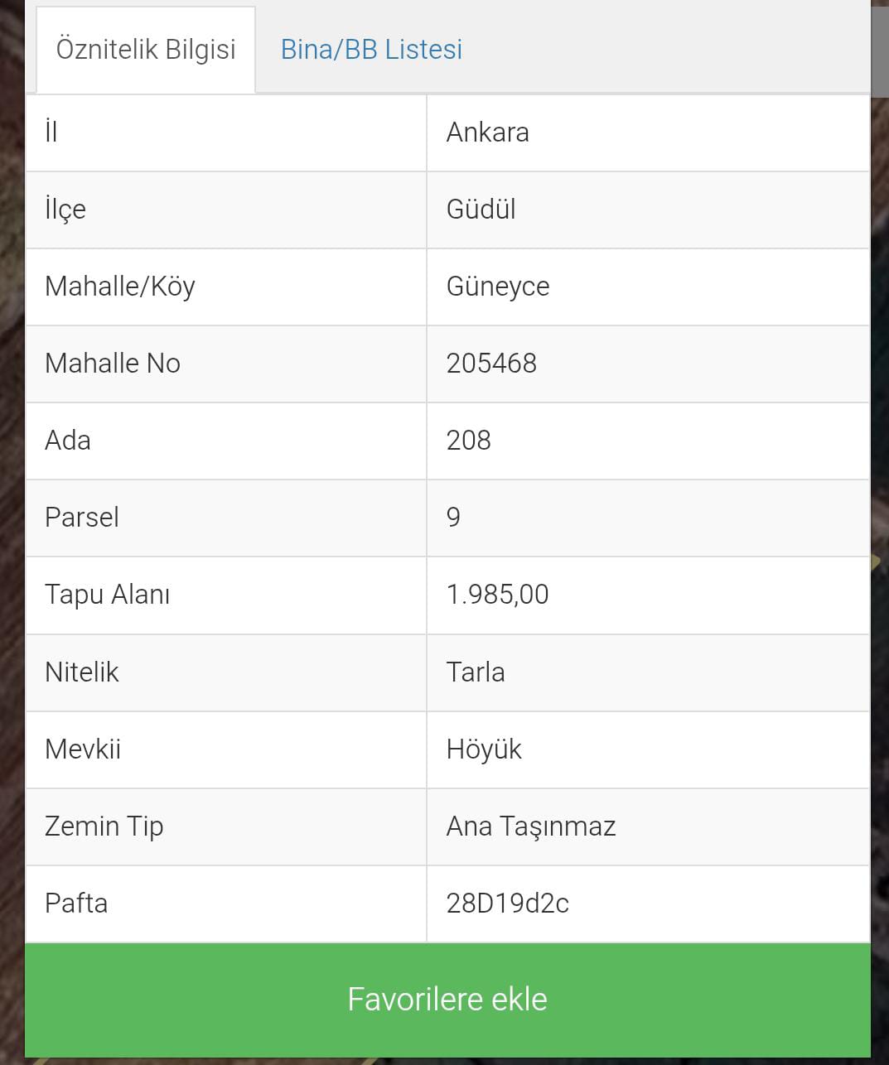Click the Favorilere ekle button
This screenshot has width=889, height=1065.
(x=447, y=1000)
